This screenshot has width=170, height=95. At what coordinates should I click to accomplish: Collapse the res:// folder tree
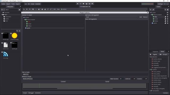(2, 15)
